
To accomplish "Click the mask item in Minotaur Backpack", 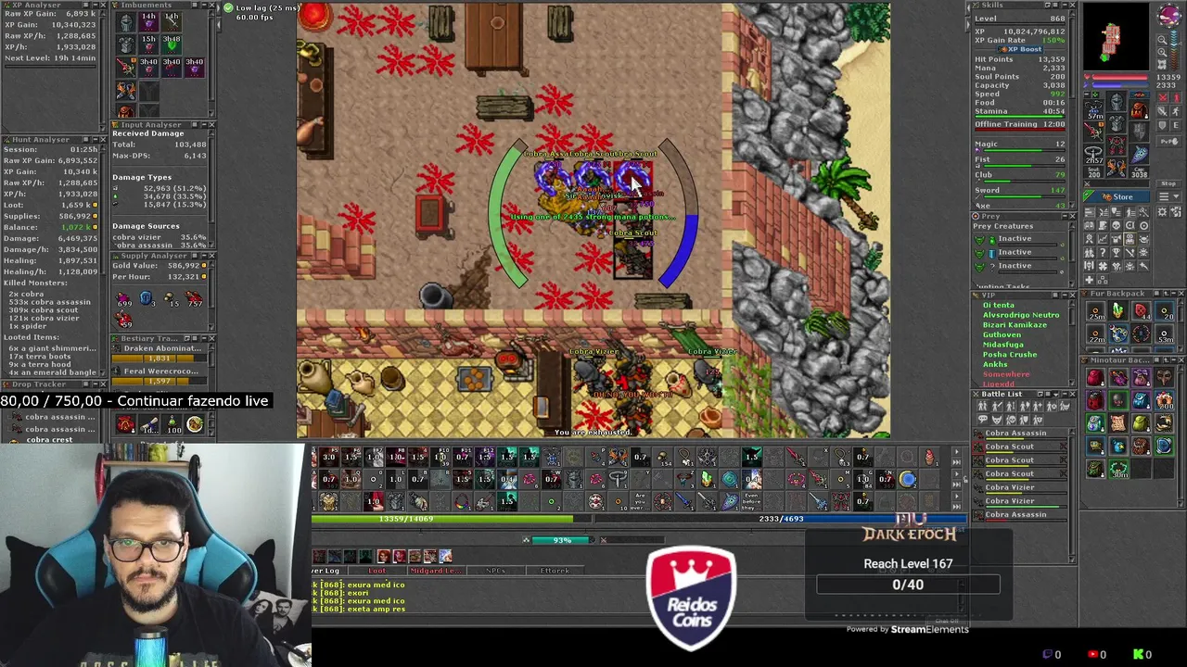I will (1165, 377).
